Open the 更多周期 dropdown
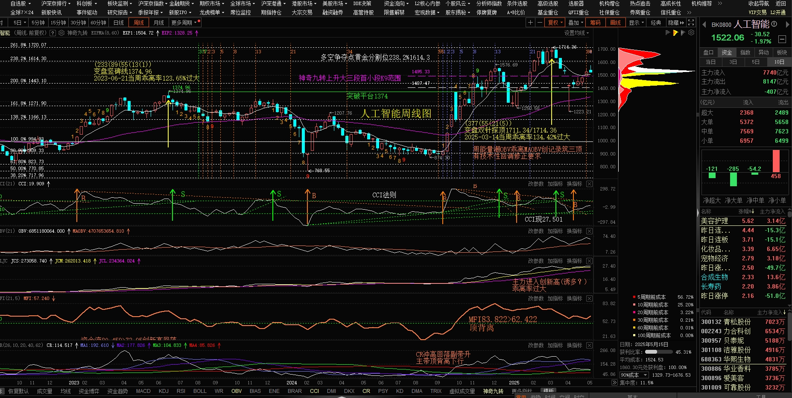The height and width of the screenshot is (398, 792). coord(185,23)
